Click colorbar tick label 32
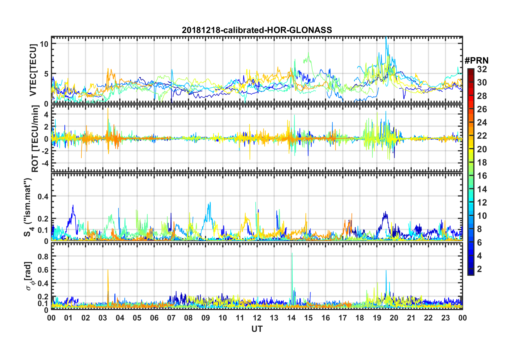The width and height of the screenshot is (514, 344). coord(482,69)
